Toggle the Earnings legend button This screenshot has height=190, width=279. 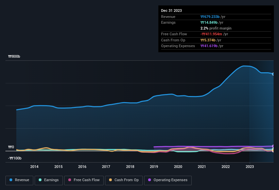click(49, 180)
